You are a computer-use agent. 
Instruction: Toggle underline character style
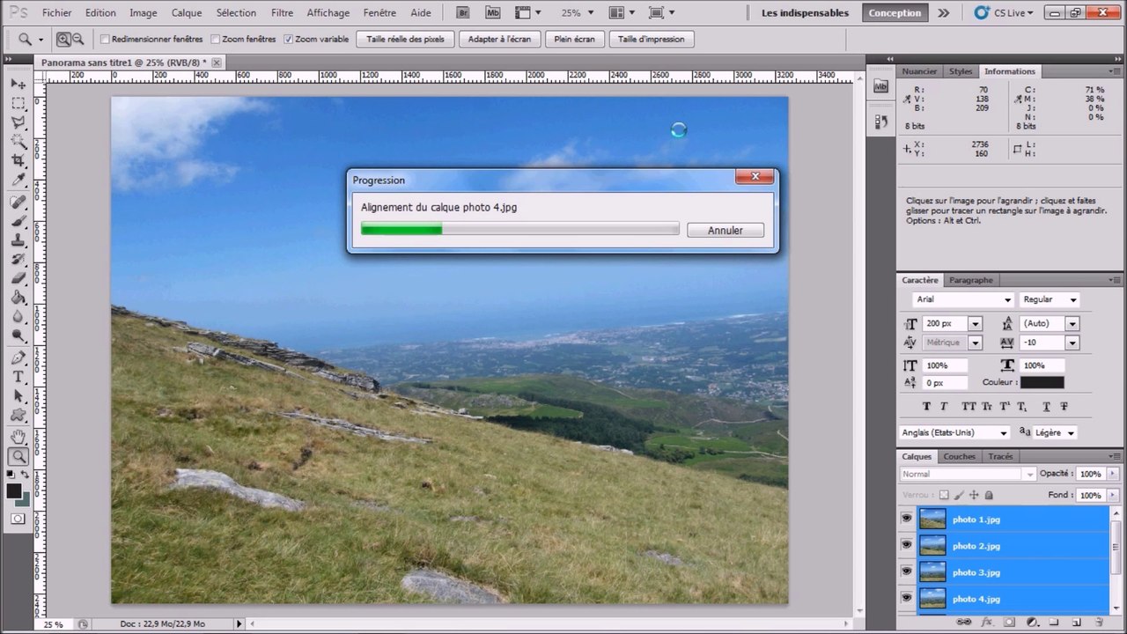tap(1046, 407)
